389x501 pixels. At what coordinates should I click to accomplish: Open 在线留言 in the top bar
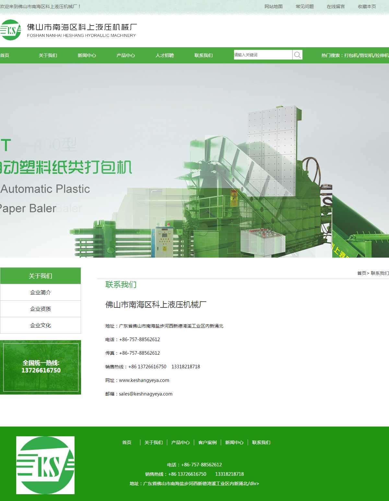336,6
